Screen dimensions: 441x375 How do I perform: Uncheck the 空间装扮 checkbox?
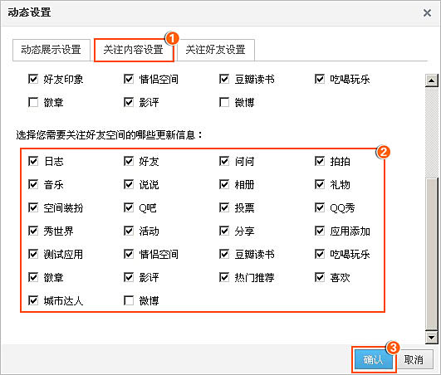(x=33, y=207)
